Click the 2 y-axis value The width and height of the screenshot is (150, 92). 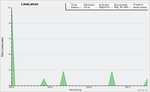click(9, 70)
